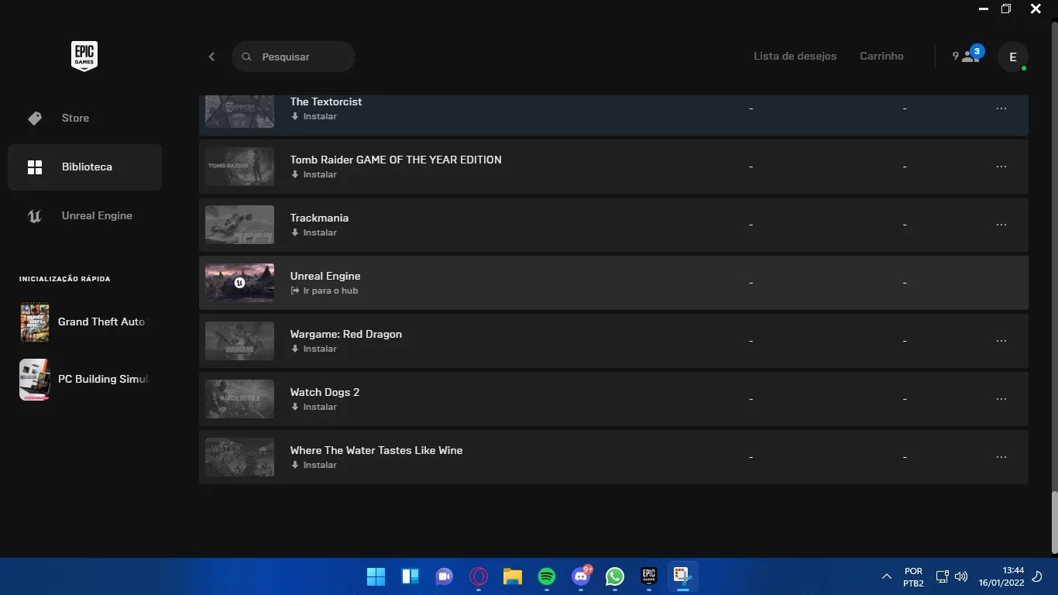Screen dimensions: 1058x595
Task: Click Ir para o hub under Unreal Engine
Action: pyautogui.click(x=324, y=291)
